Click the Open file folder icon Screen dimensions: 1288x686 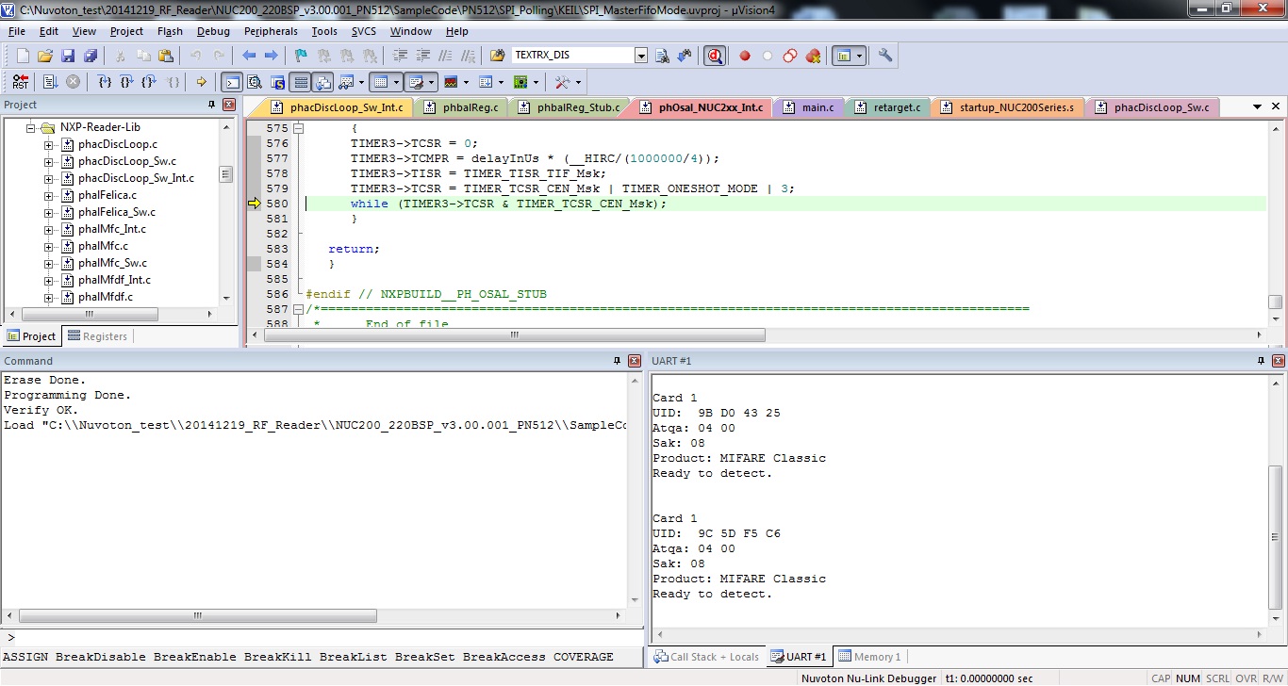coord(44,56)
